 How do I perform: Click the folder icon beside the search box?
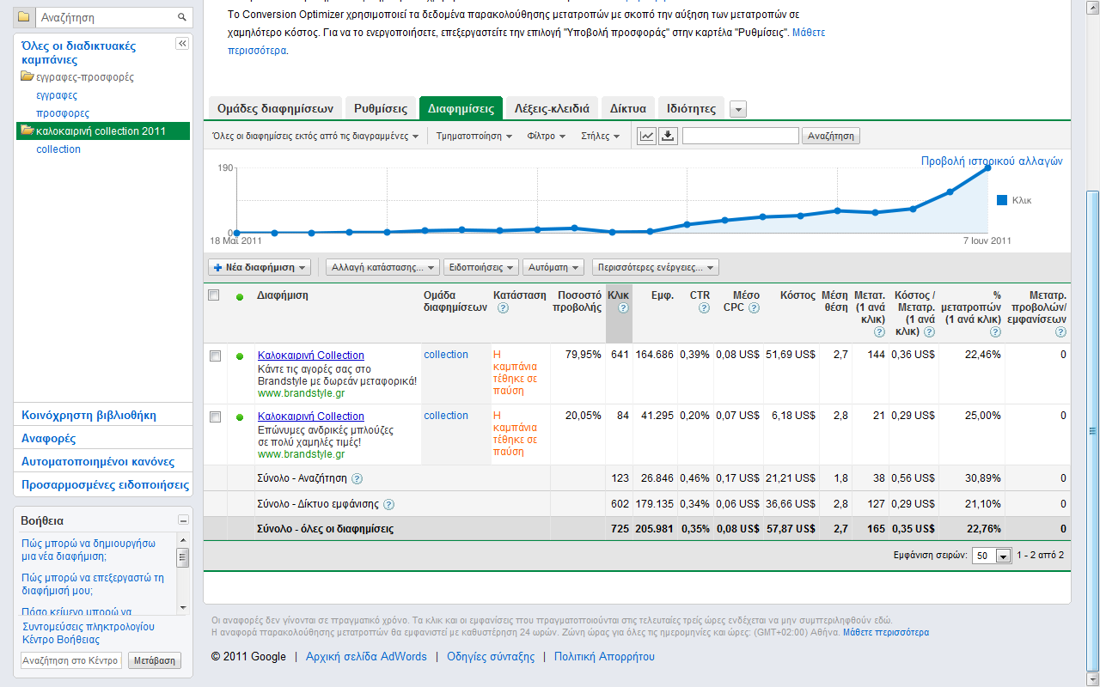coord(24,17)
